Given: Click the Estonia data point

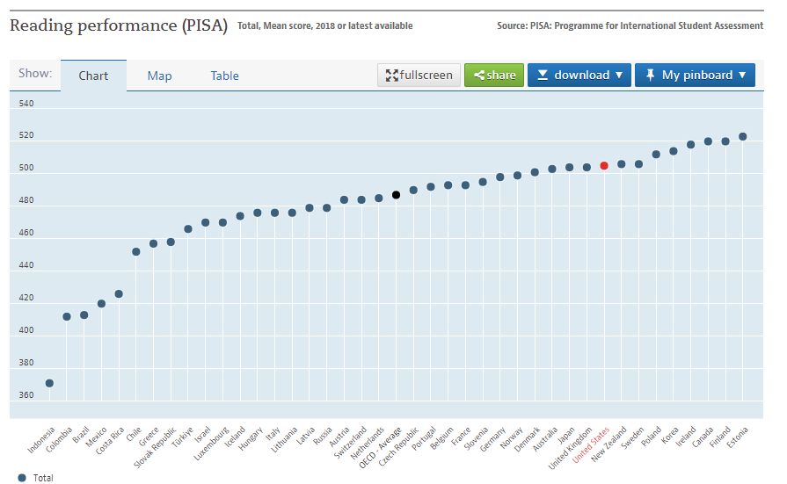Looking at the screenshot, I should point(743,136).
